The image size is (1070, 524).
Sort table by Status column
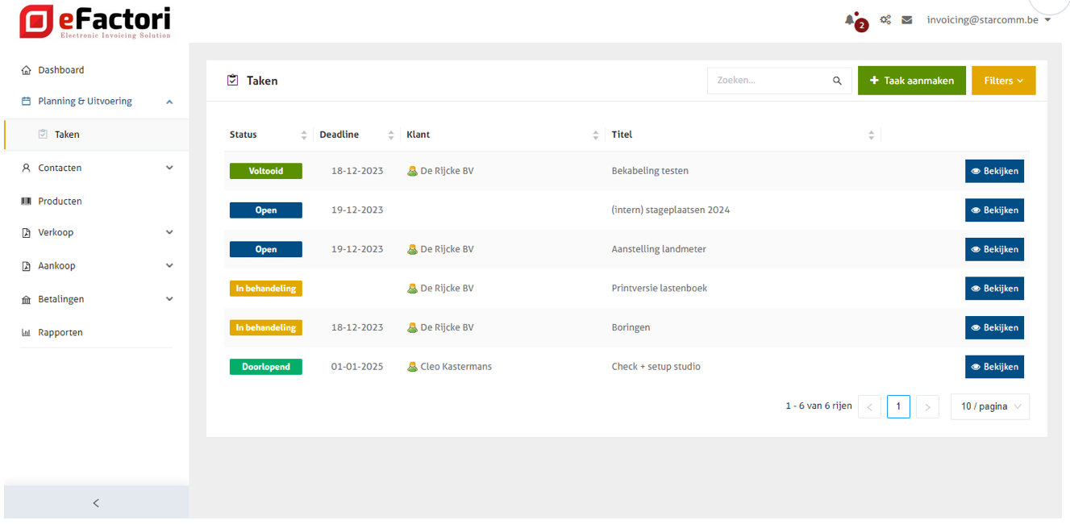click(304, 135)
